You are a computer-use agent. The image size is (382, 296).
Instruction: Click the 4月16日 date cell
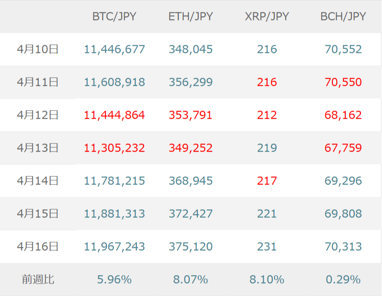(x=38, y=247)
